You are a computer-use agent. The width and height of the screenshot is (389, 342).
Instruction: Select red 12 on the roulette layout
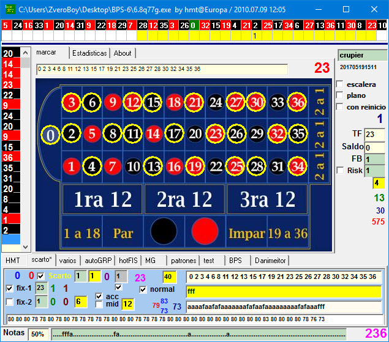[x=133, y=102]
